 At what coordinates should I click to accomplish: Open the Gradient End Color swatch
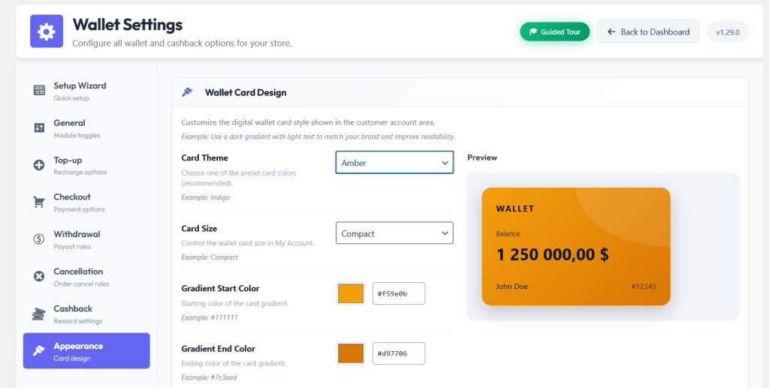(x=351, y=353)
